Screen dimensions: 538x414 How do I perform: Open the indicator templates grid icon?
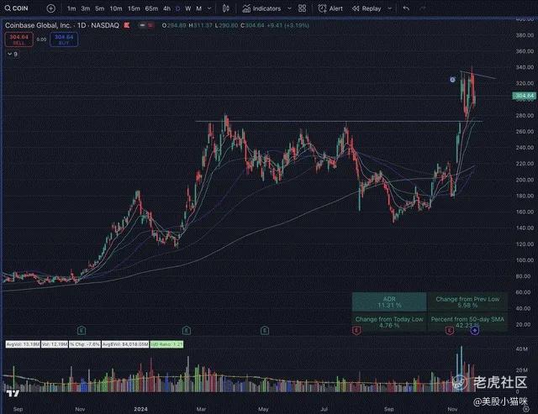click(x=303, y=8)
